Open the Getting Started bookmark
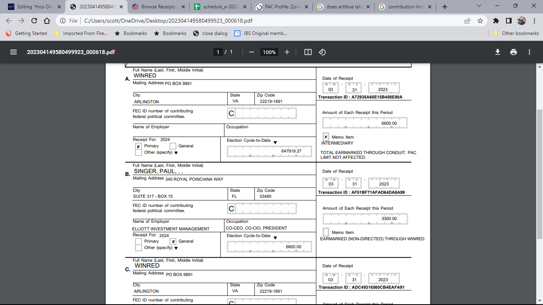 coord(26,33)
